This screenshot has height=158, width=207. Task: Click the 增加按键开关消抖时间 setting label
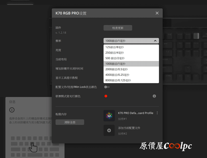click(69, 69)
